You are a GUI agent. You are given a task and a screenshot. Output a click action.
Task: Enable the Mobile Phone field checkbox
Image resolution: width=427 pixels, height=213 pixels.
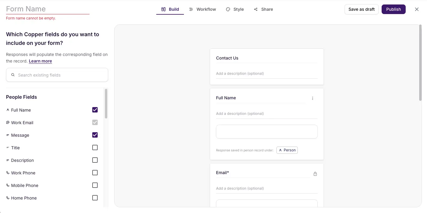pos(95,185)
